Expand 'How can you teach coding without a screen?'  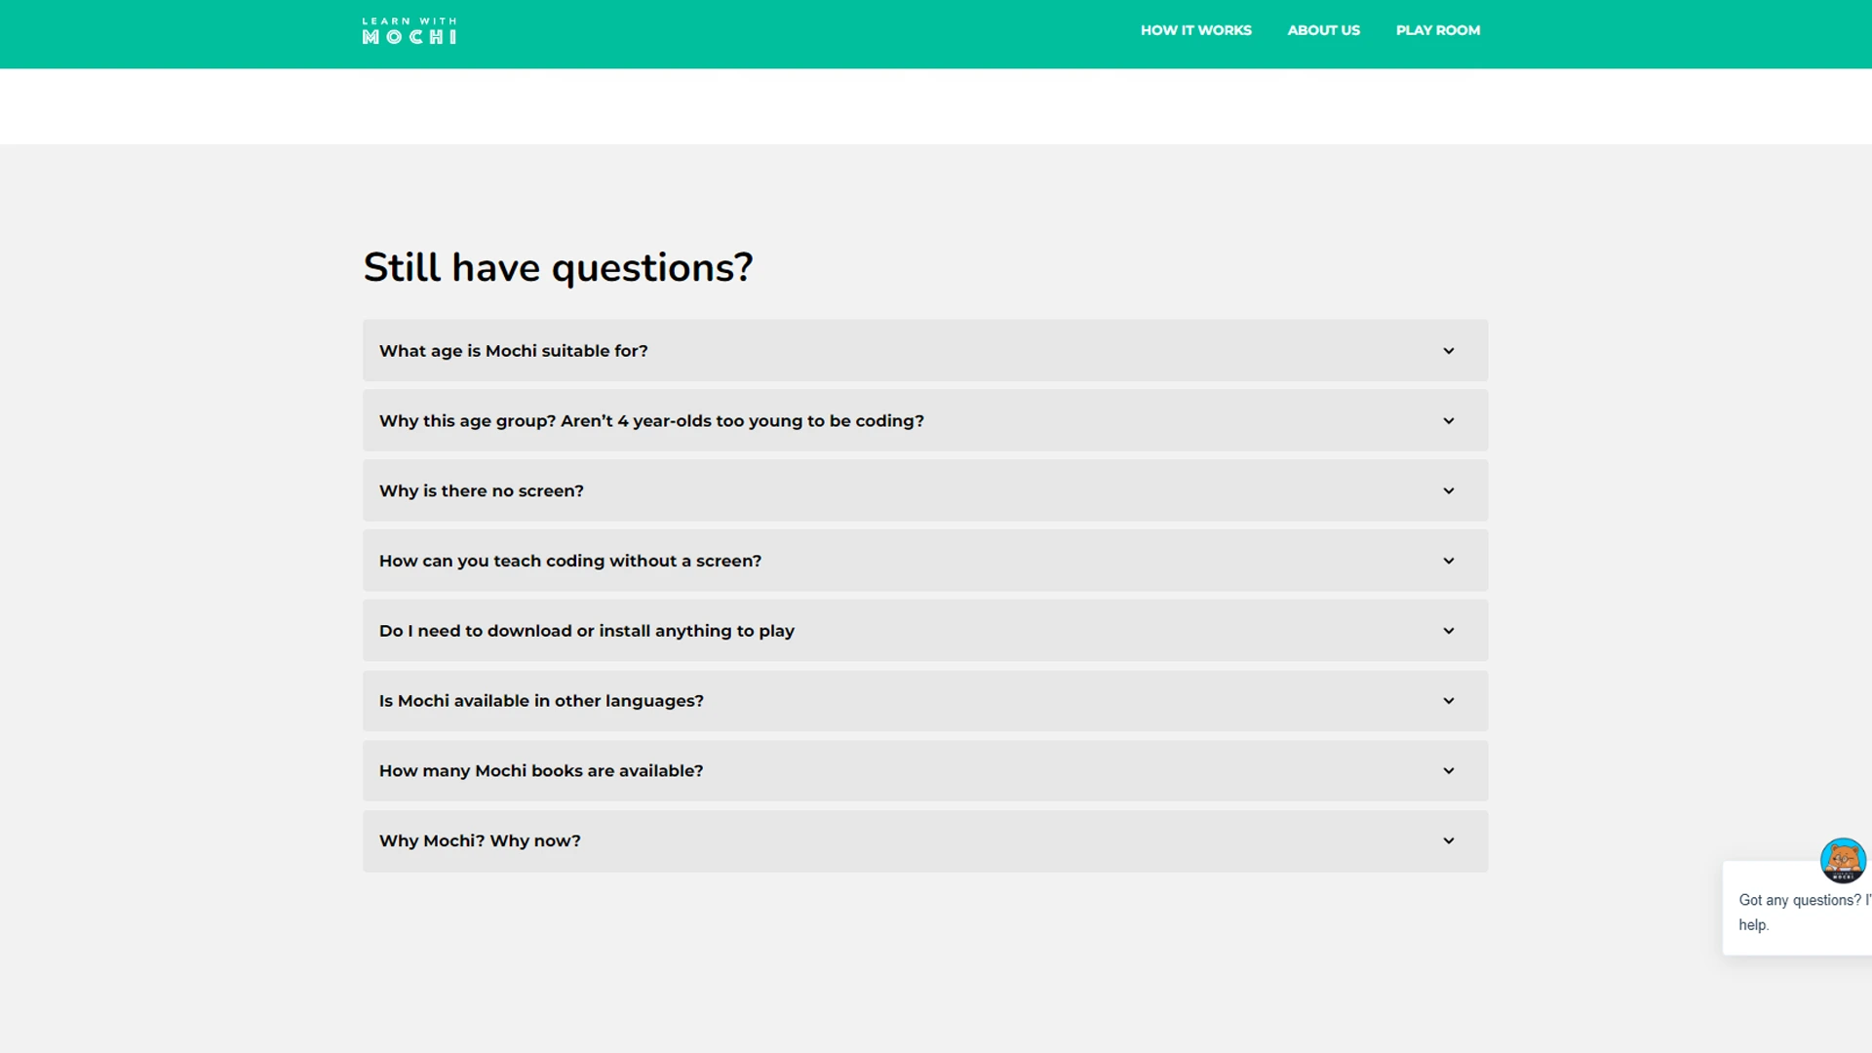[570, 562]
